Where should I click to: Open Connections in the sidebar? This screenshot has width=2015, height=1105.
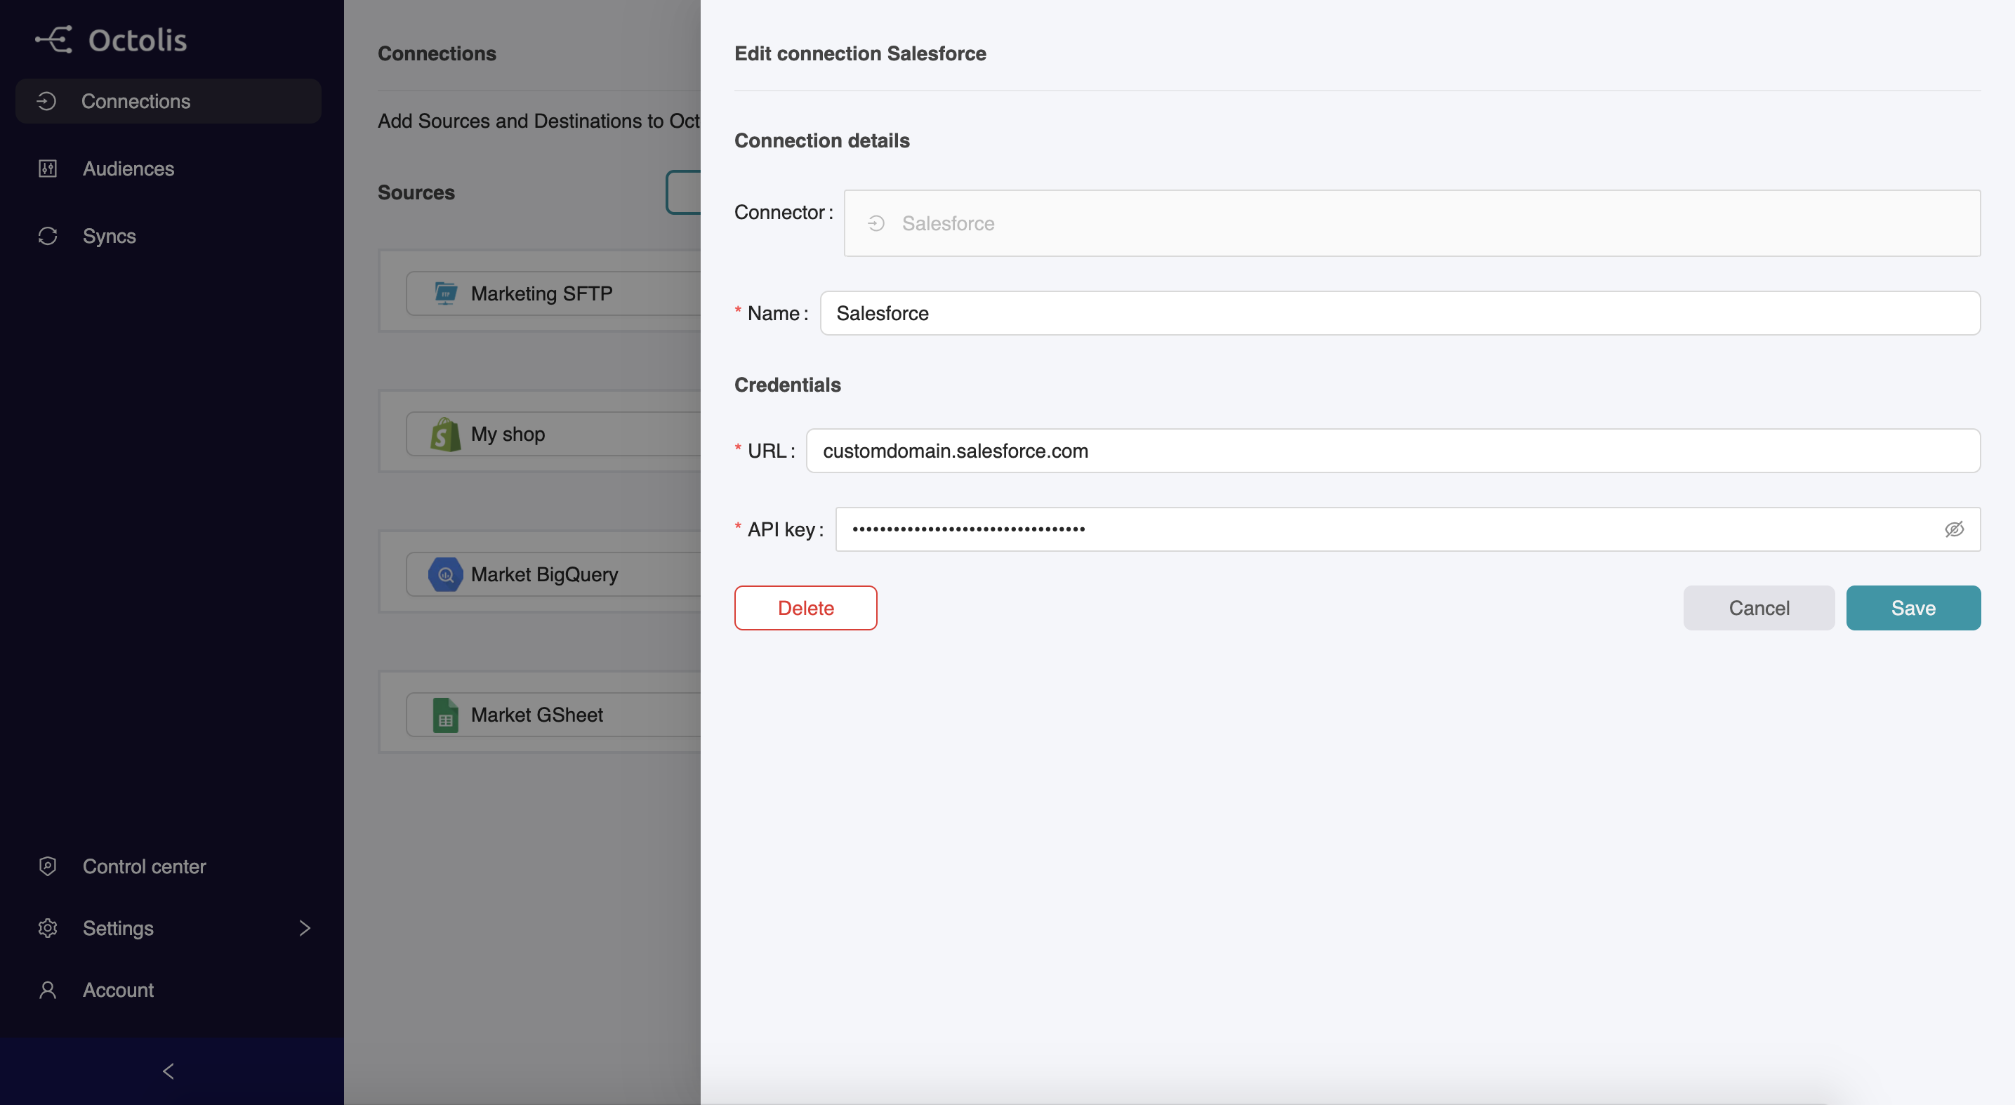[169, 101]
